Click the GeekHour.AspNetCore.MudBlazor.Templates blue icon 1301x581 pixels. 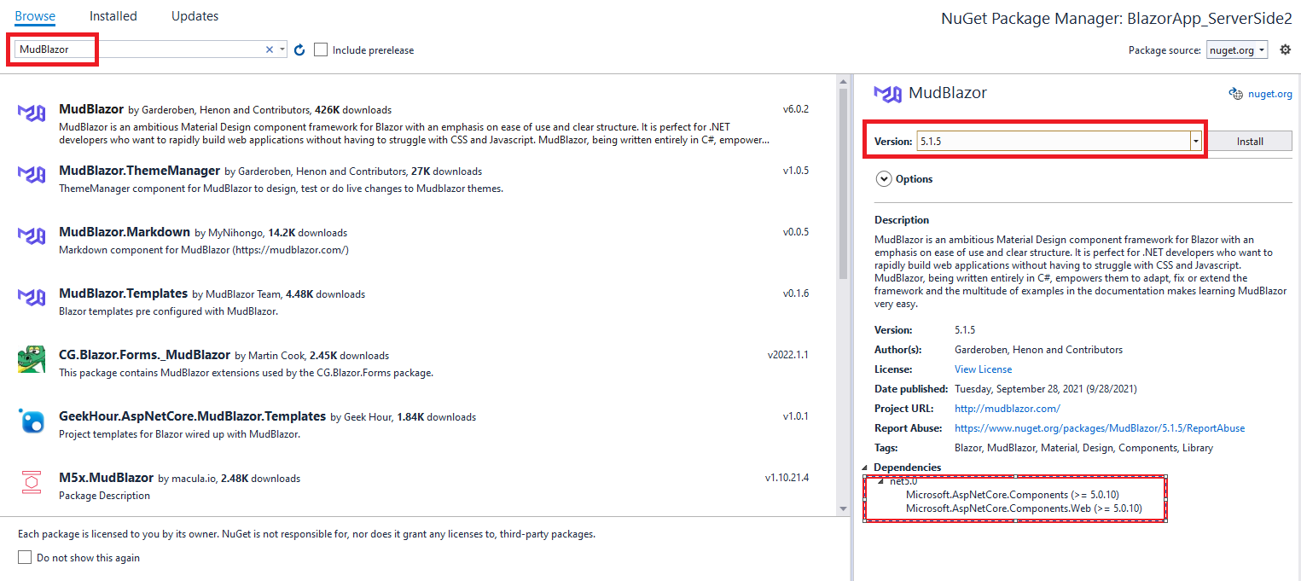(x=32, y=421)
